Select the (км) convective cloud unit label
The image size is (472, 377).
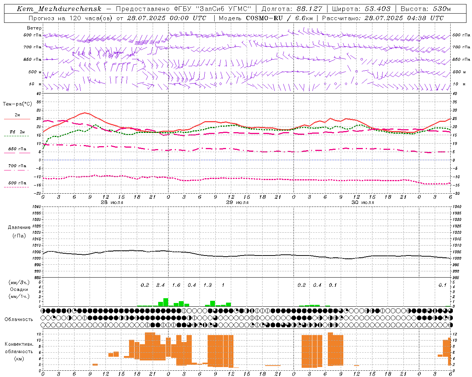pyautogui.click(x=19, y=359)
